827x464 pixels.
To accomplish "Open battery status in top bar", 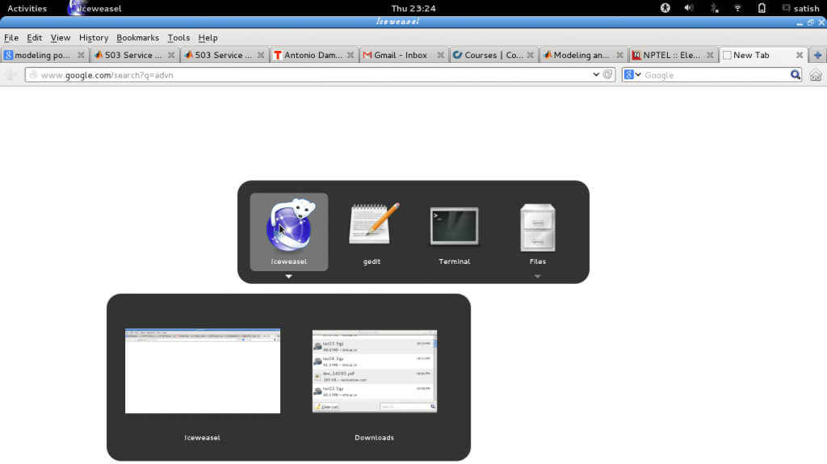I will 762,8.
